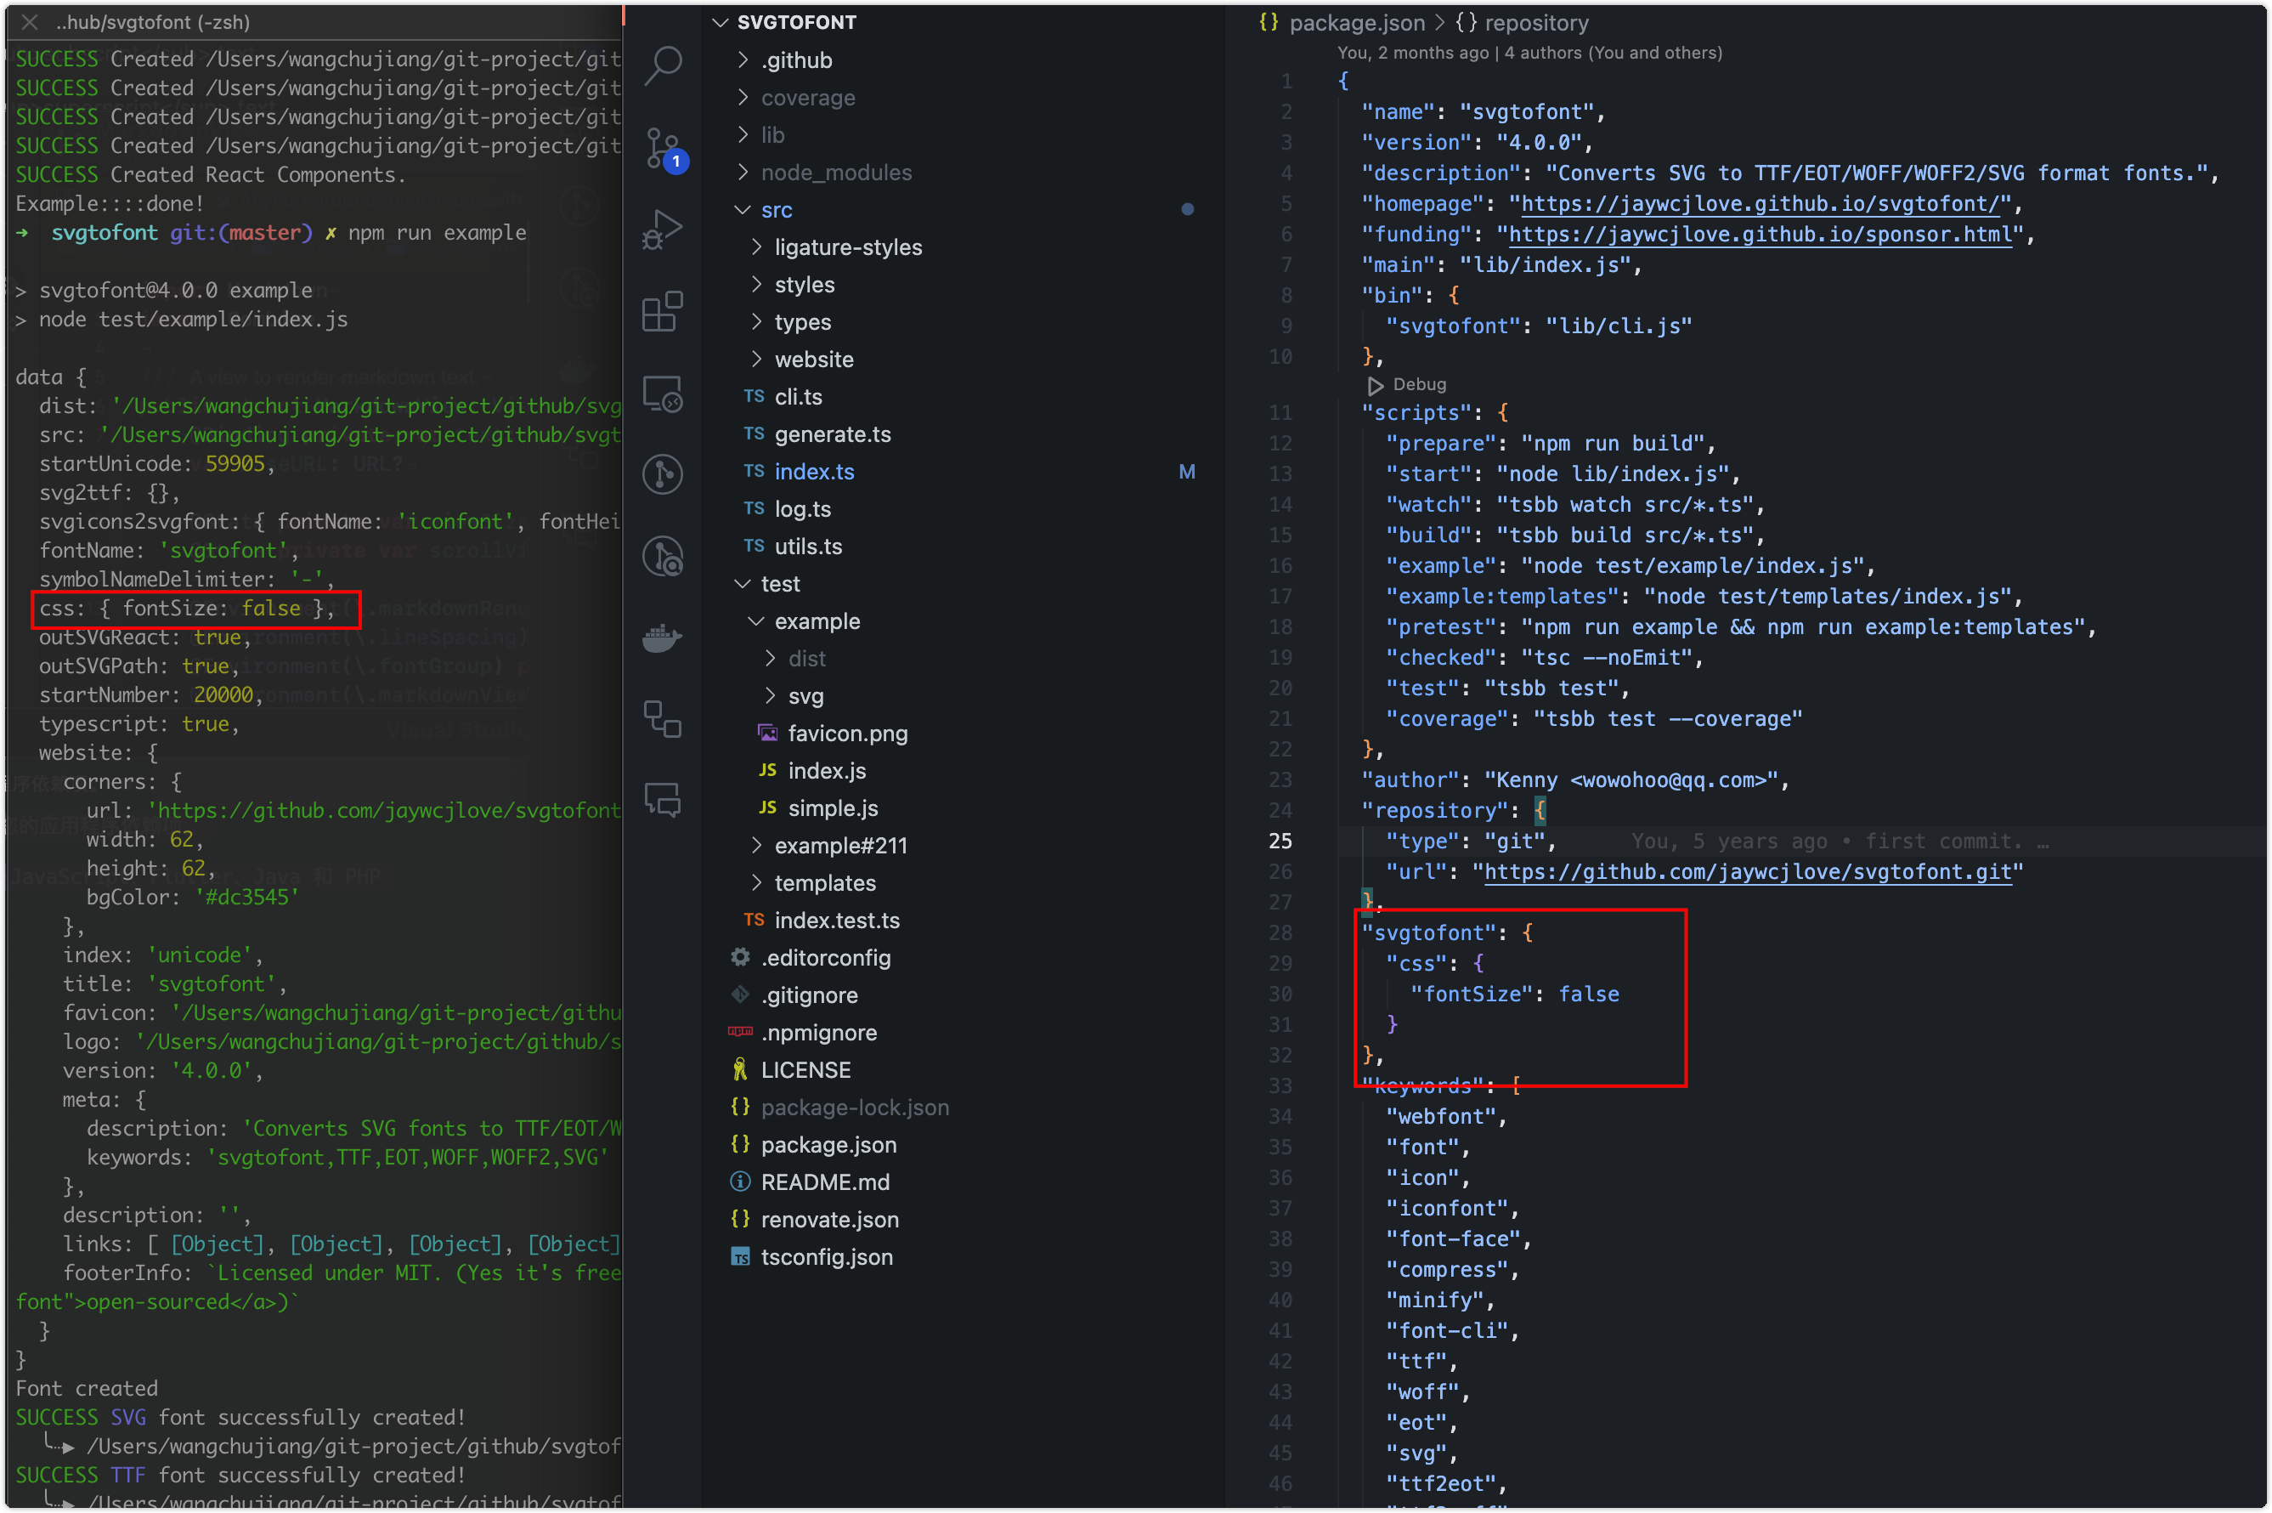Open the GitHub repository URL link
This screenshot has height=1513, width=2272.
pyautogui.click(x=1750, y=871)
